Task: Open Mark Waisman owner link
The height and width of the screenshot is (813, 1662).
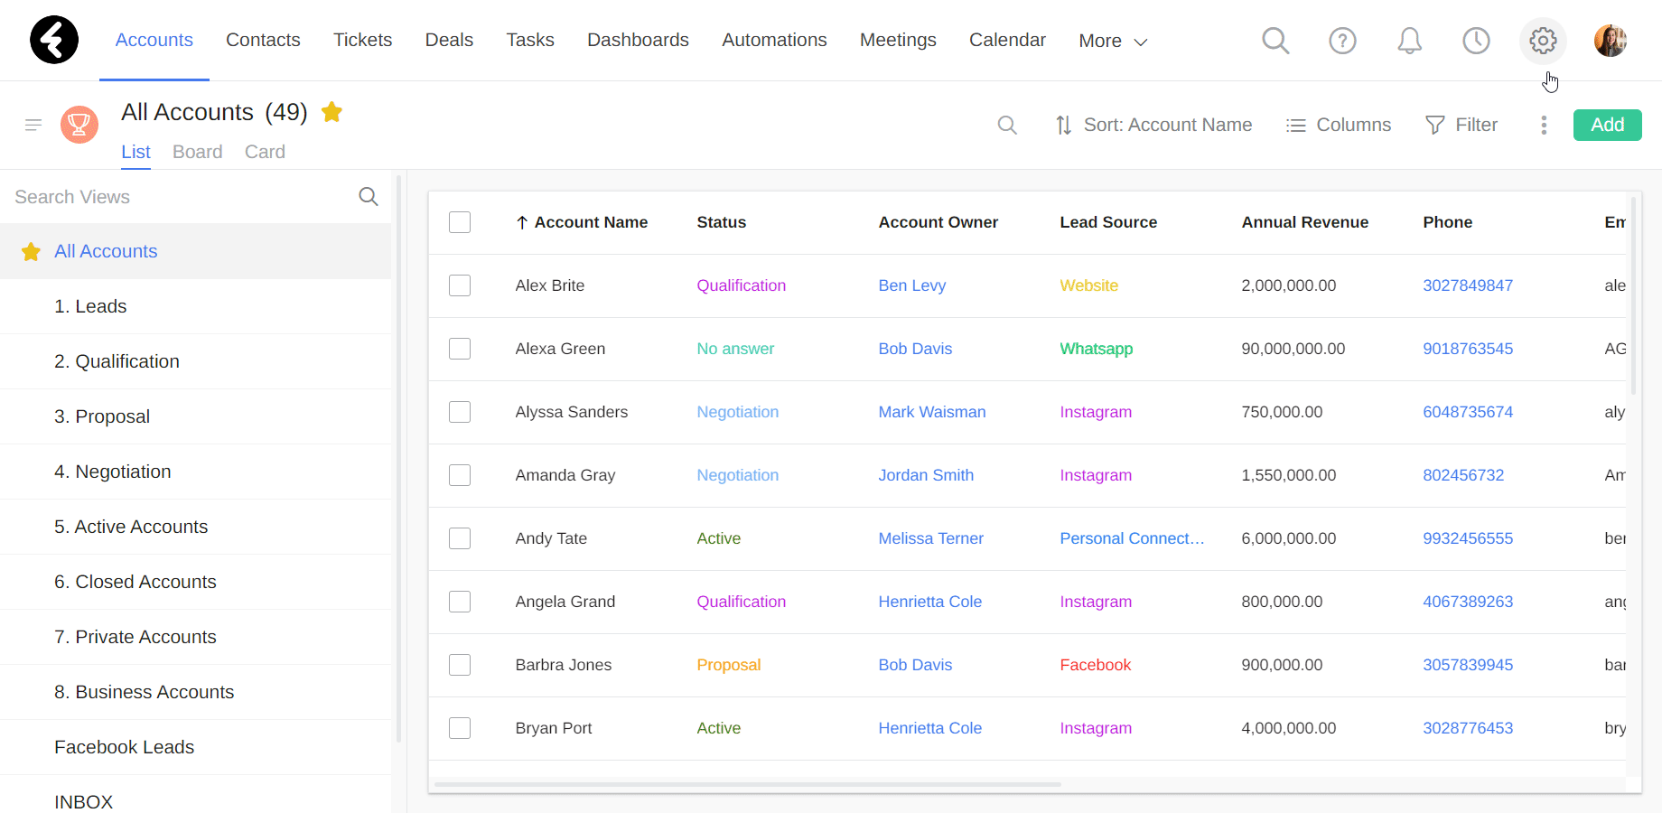Action: [x=931, y=412]
